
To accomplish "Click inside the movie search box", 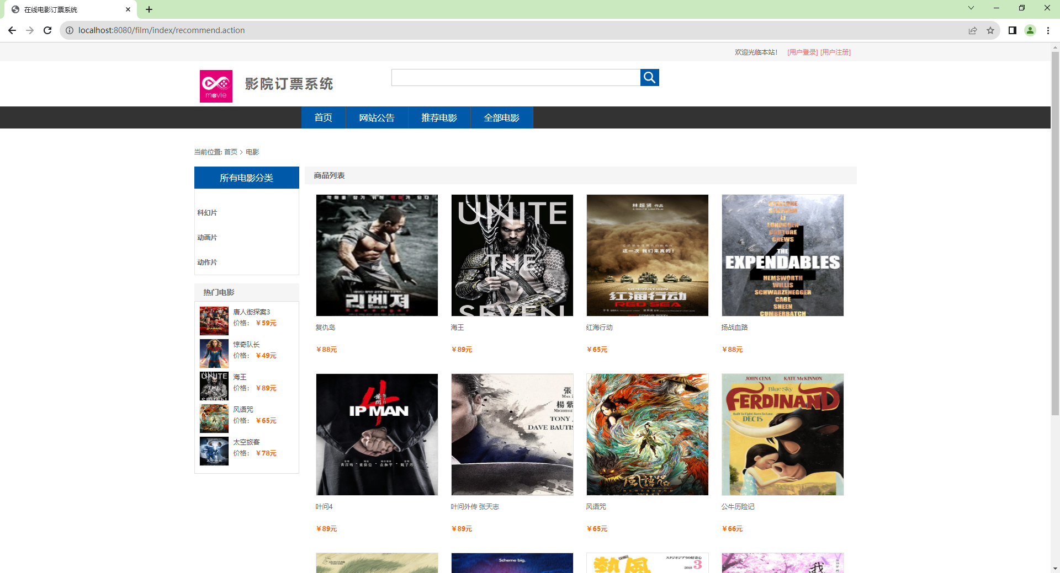I will pos(516,78).
